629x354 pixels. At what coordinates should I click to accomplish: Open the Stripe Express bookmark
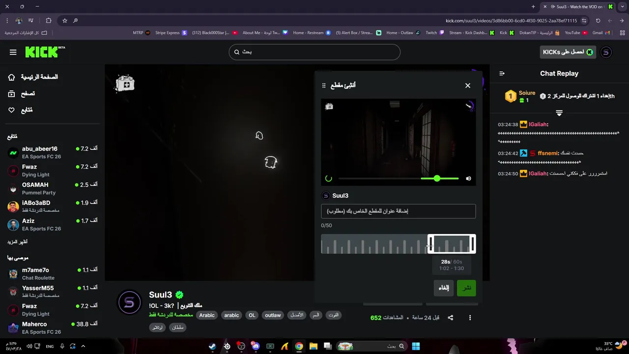point(171,33)
